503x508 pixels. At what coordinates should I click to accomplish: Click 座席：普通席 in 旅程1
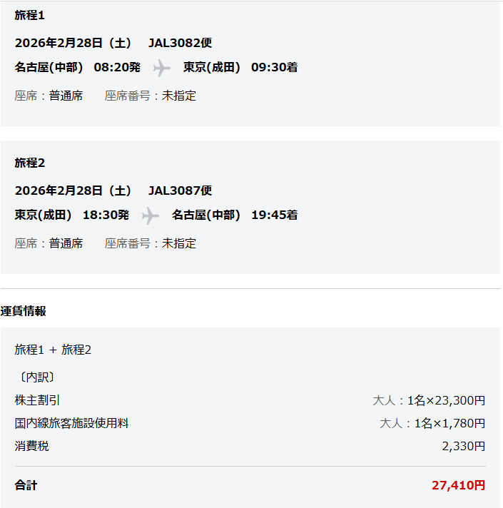point(49,96)
